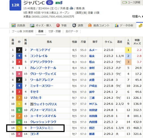Open horse カレンブーケドール
The height and width of the screenshot is (138, 143).
tap(43, 68)
